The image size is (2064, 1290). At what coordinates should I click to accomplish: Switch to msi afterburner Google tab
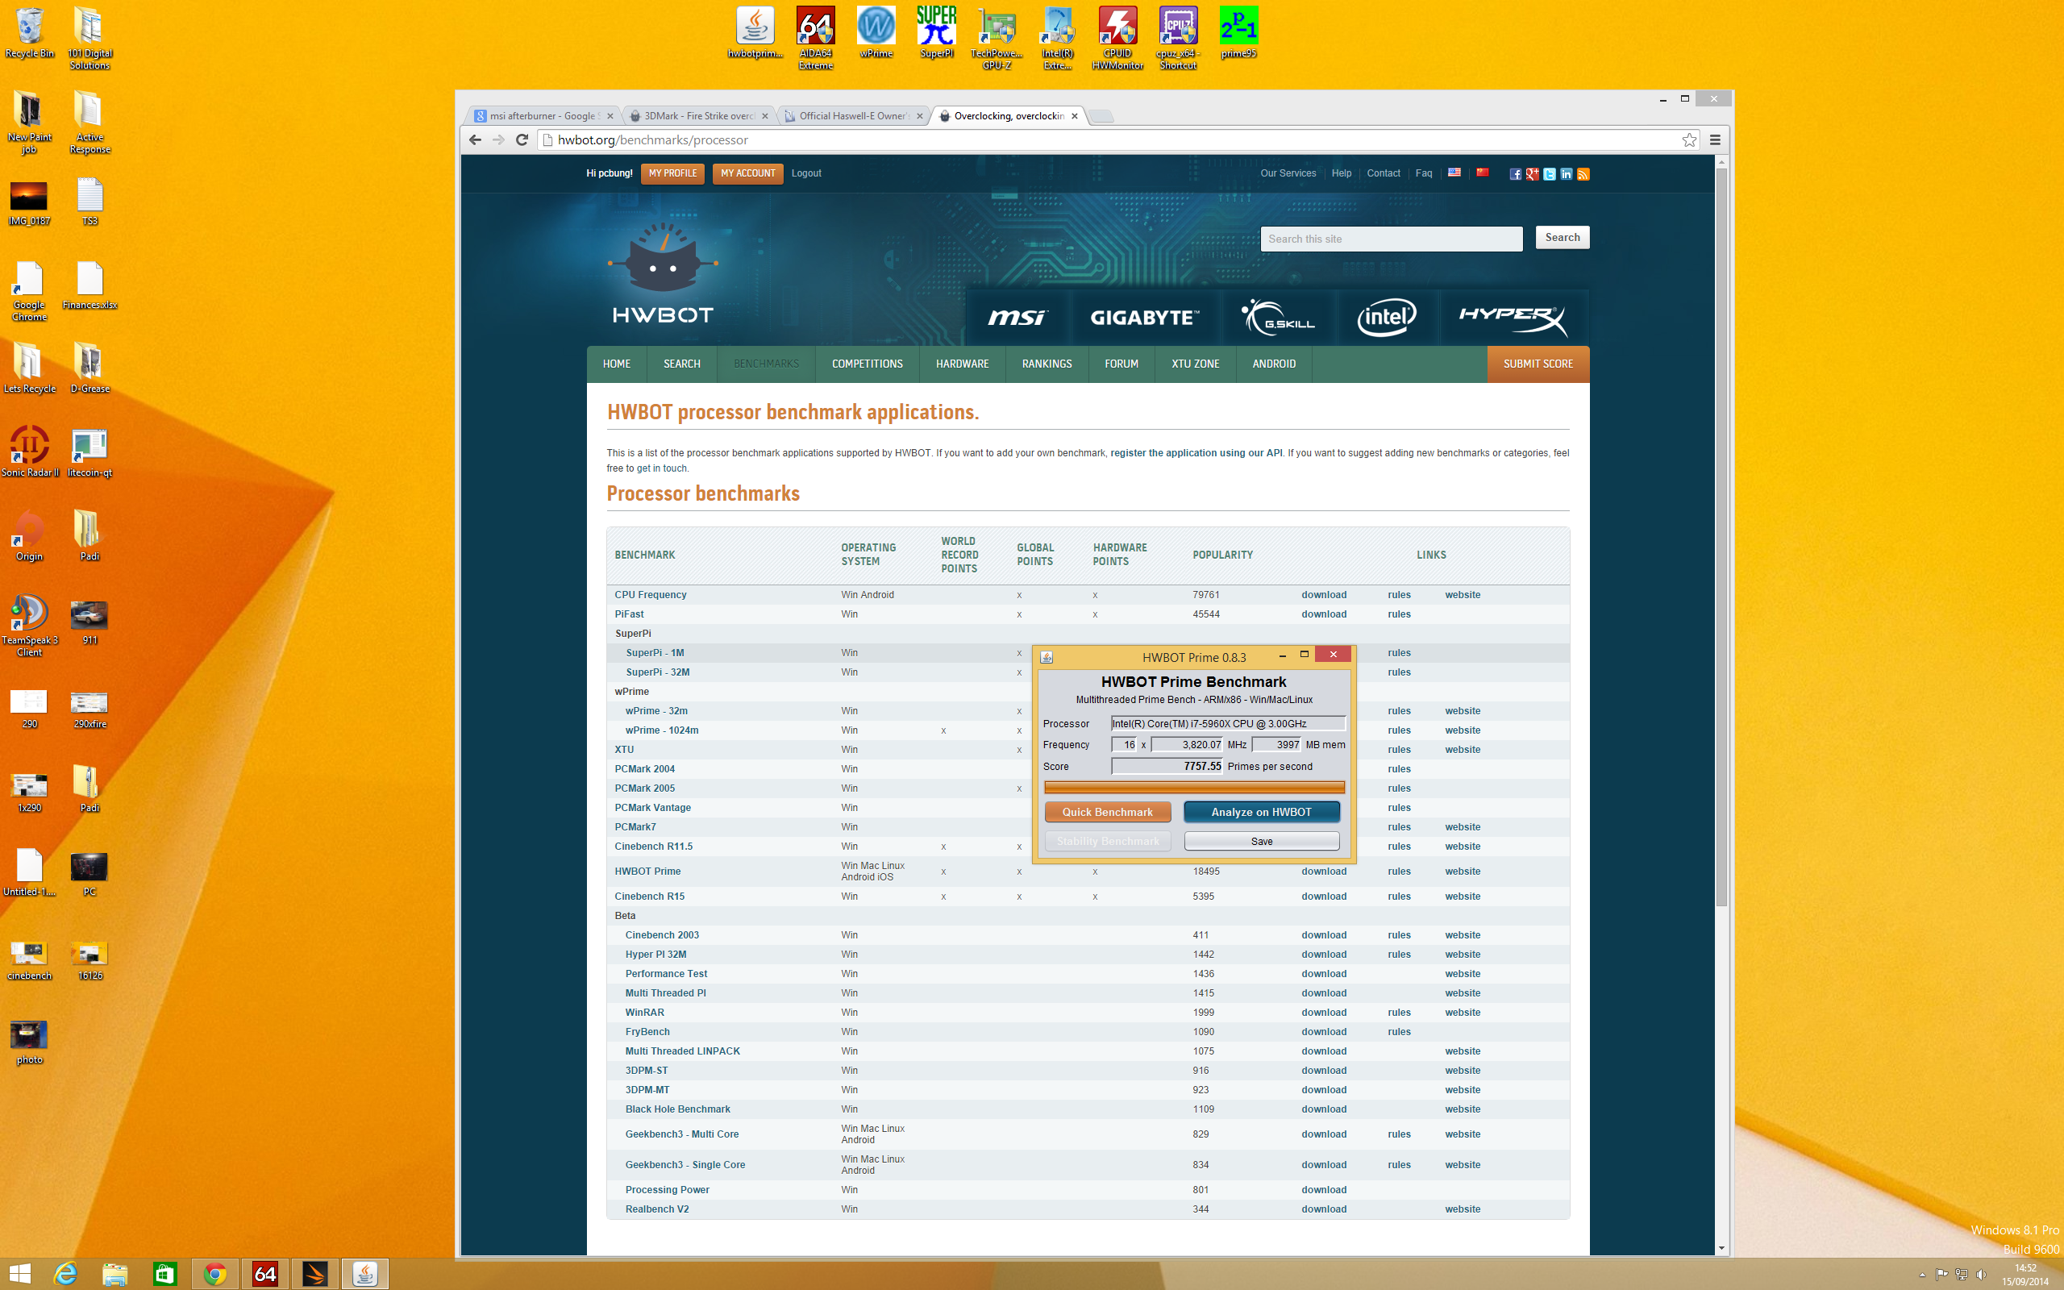pos(543,116)
